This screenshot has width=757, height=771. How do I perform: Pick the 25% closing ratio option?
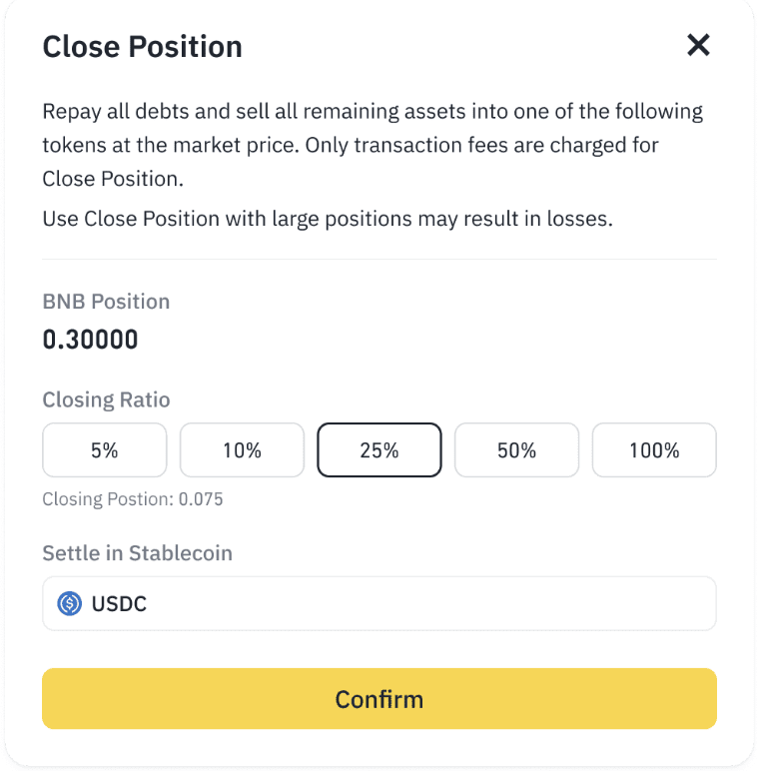click(379, 450)
